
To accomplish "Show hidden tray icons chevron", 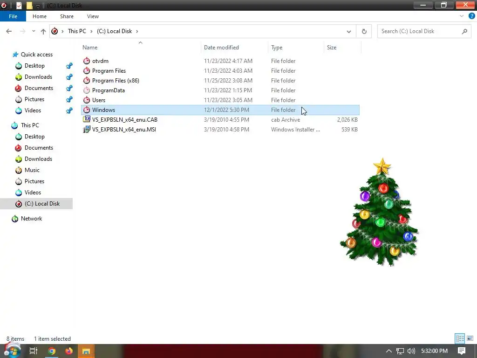I will click(x=389, y=351).
